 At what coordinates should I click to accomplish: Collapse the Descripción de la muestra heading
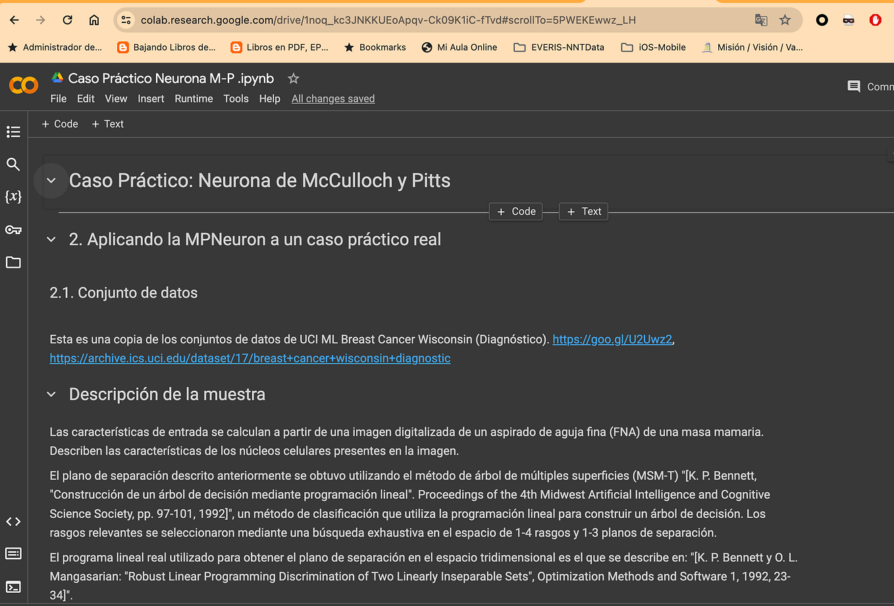(x=51, y=394)
